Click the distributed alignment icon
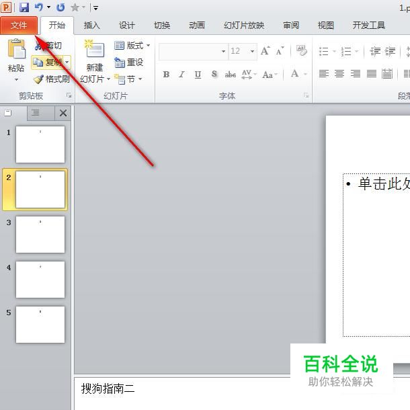This screenshot has width=410, height=410. pyautogui.click(x=387, y=74)
